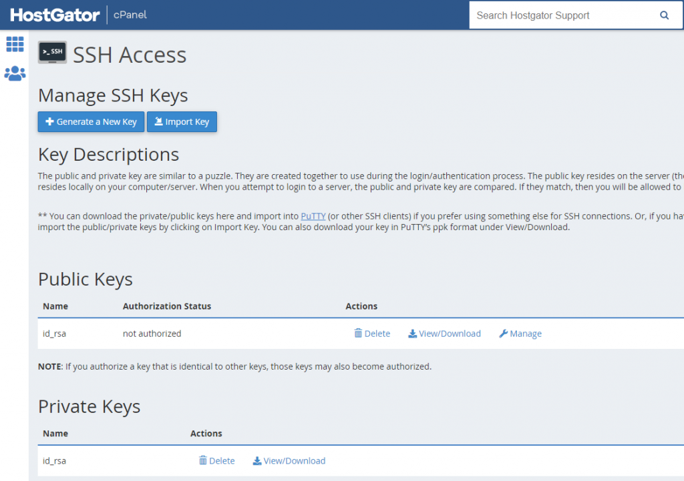Click Authorization Status column header
This screenshot has height=481, width=684.
[x=167, y=306]
